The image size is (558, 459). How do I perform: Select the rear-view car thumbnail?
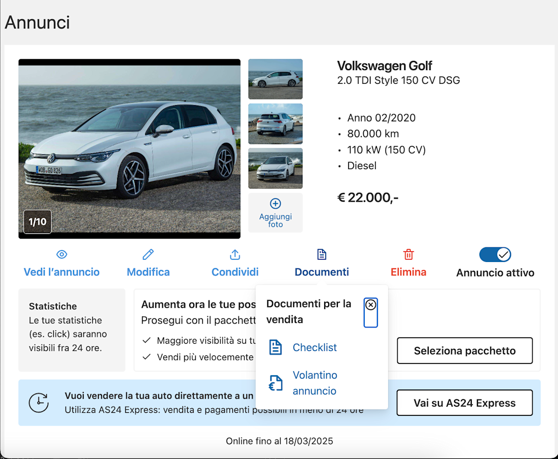pos(275,124)
